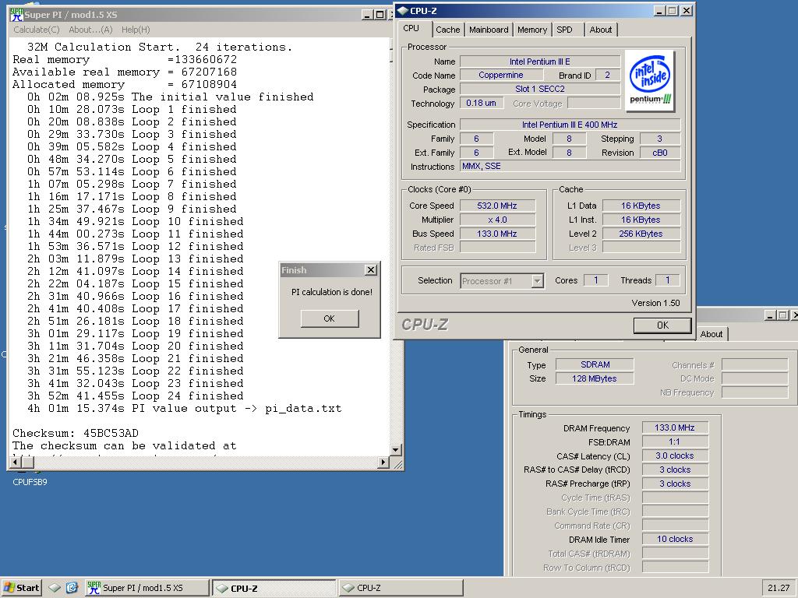Viewport: 798px width, 598px height.
Task: Click the Package value Slot 1 SECC2
Action: coord(540,89)
